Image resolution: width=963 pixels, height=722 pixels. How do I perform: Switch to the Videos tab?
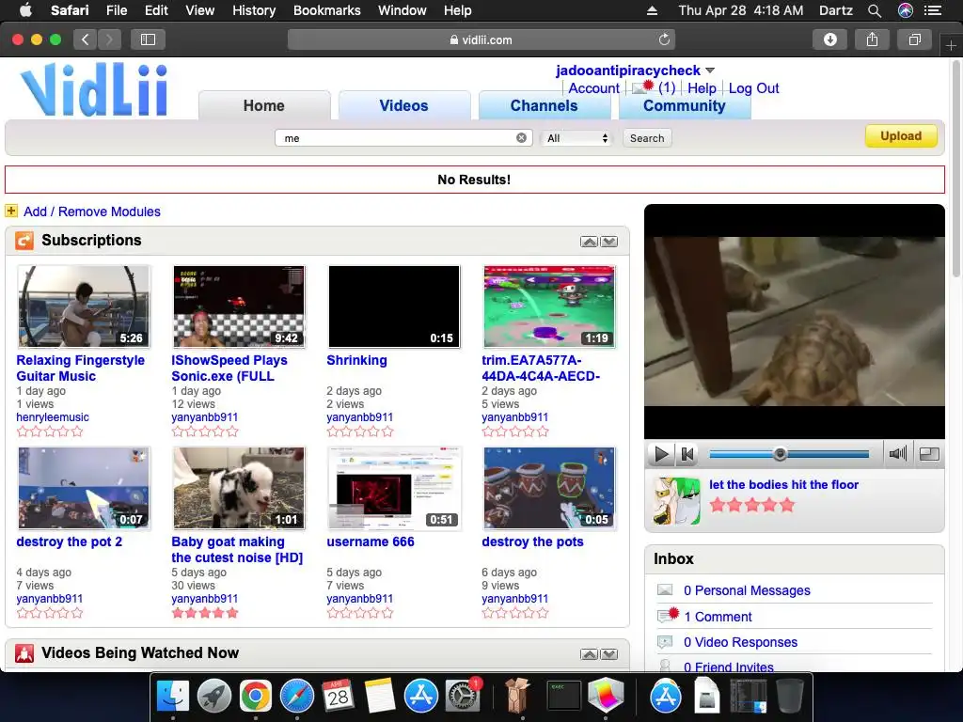[x=404, y=105]
